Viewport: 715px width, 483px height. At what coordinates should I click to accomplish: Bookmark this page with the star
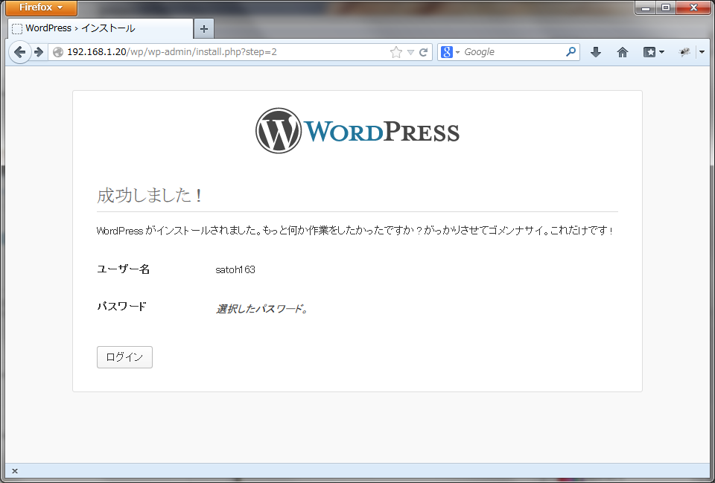pos(395,52)
